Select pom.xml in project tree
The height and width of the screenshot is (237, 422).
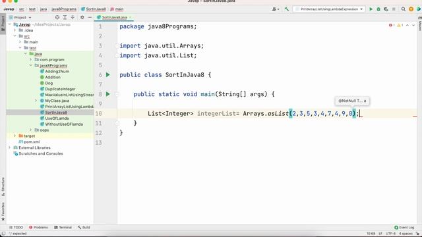point(29,142)
